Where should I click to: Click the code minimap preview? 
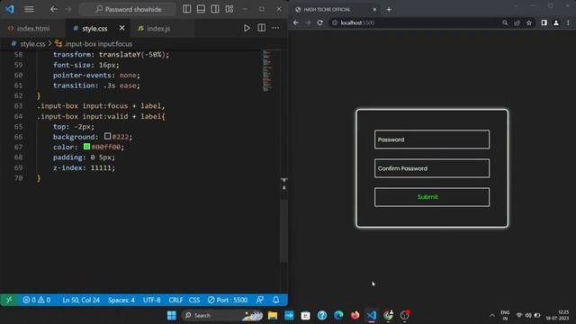point(267,70)
